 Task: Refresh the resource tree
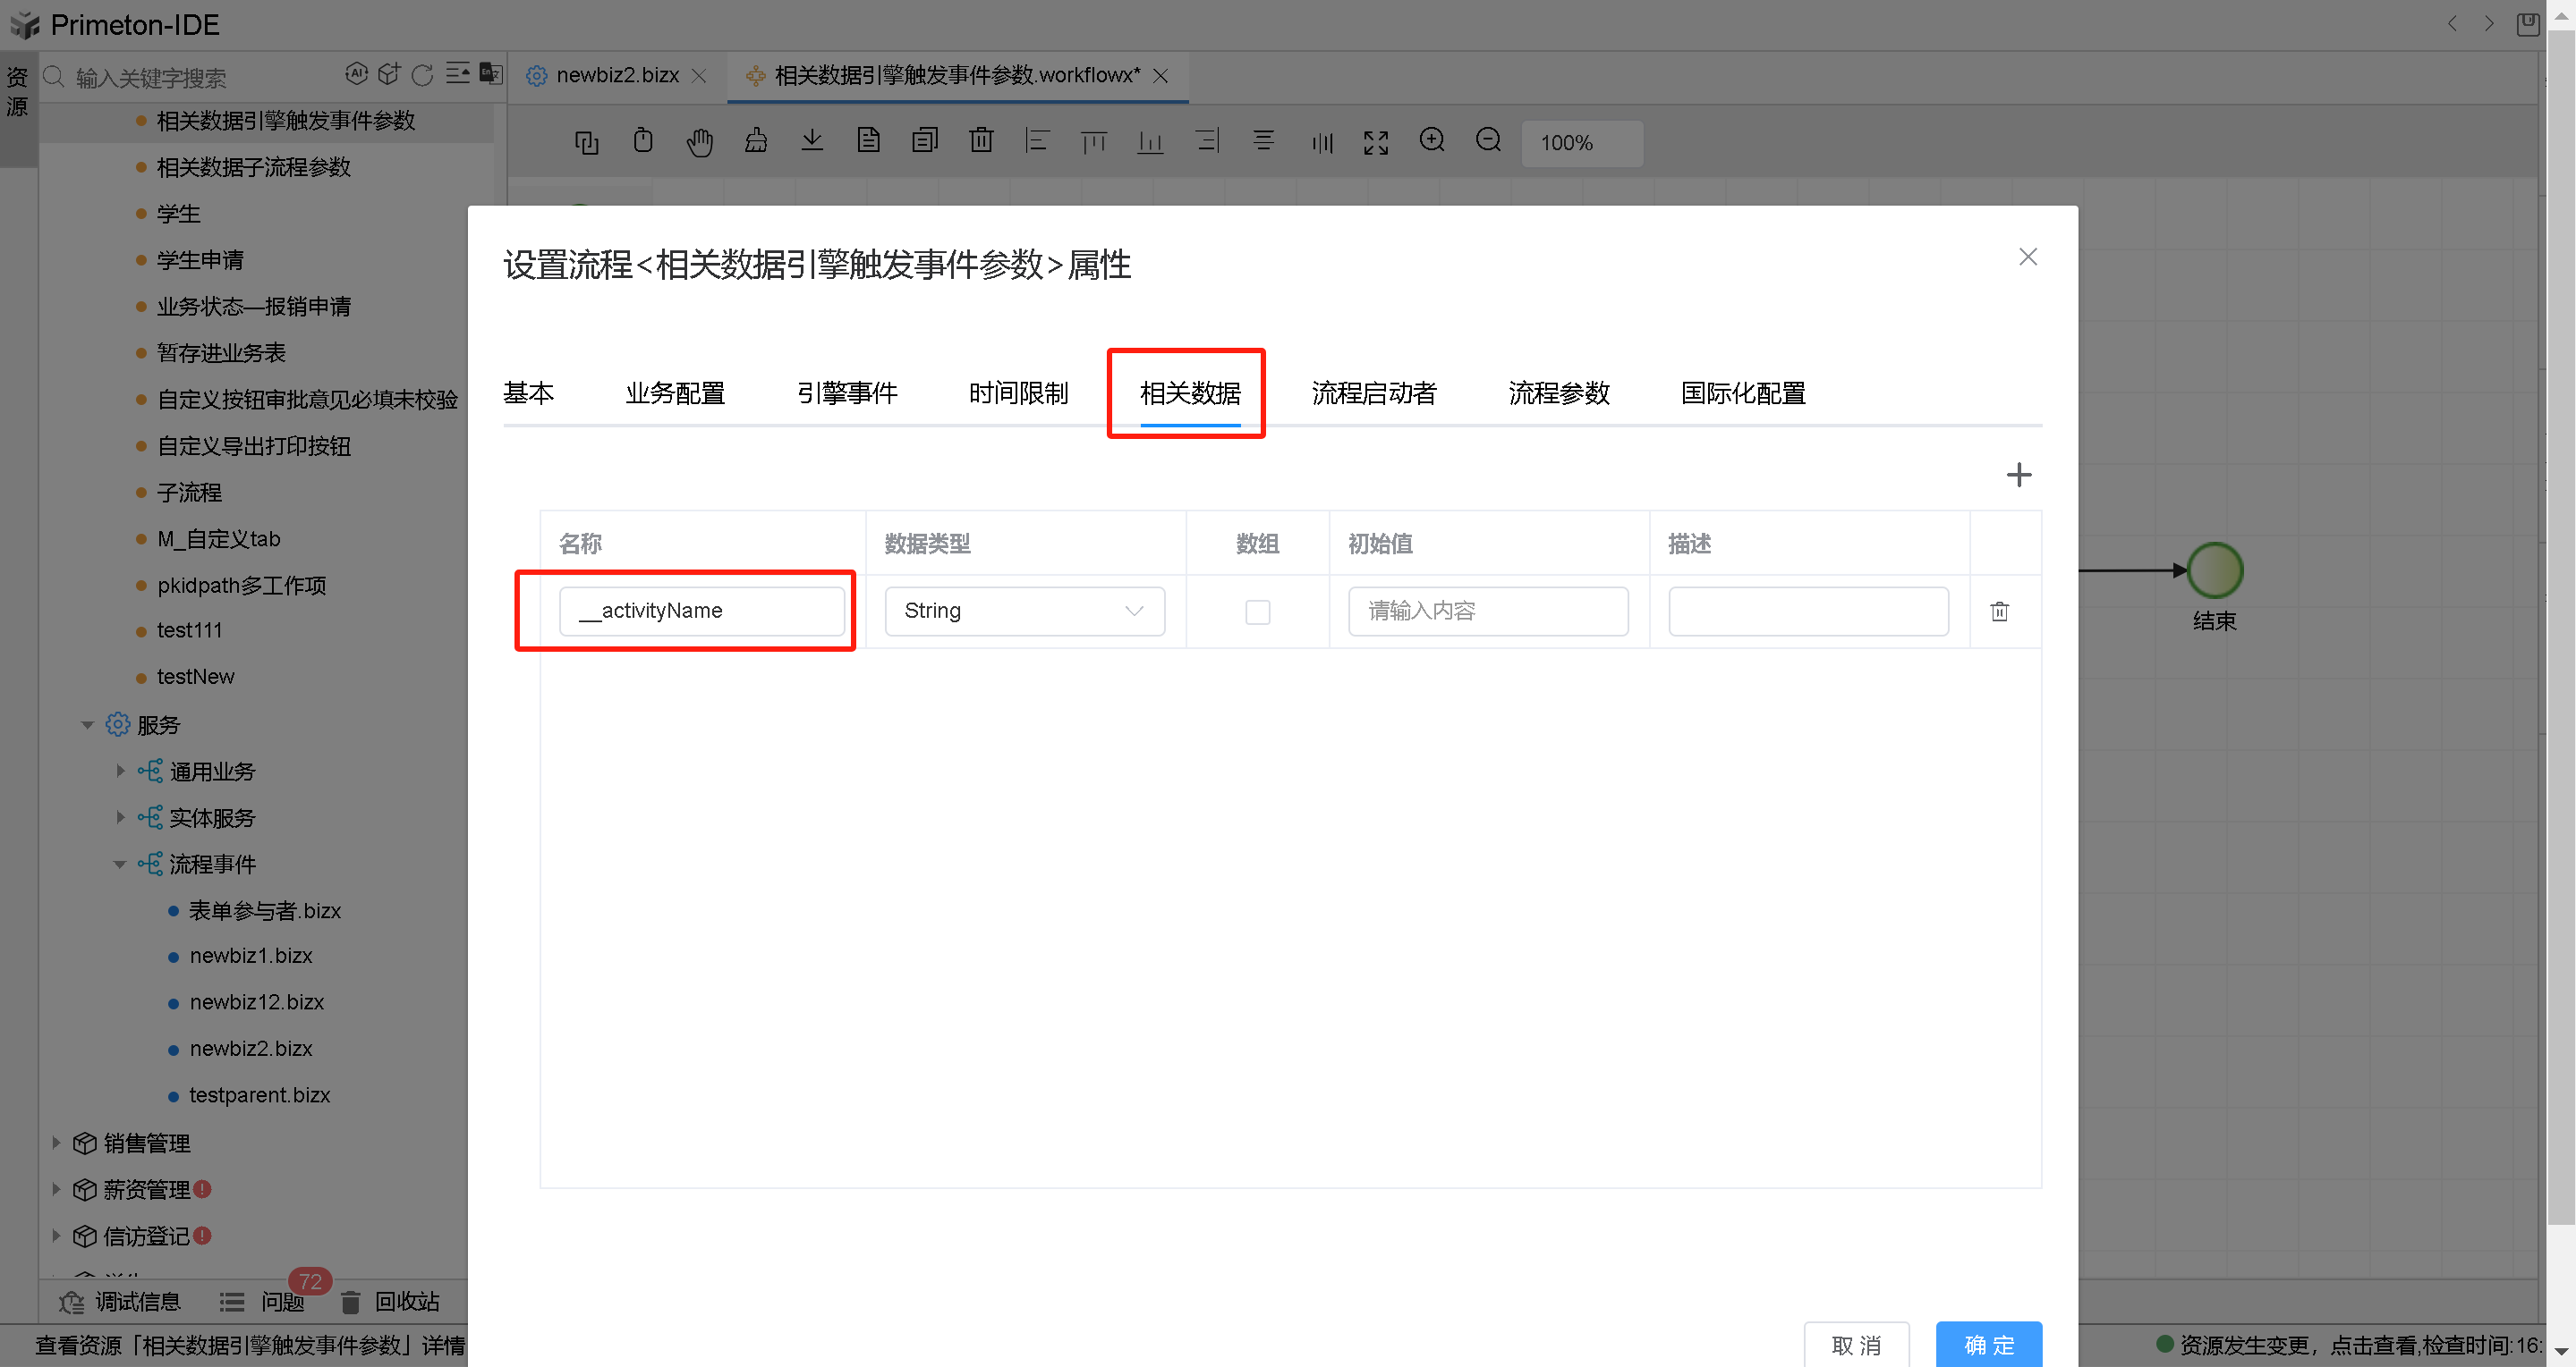[423, 74]
